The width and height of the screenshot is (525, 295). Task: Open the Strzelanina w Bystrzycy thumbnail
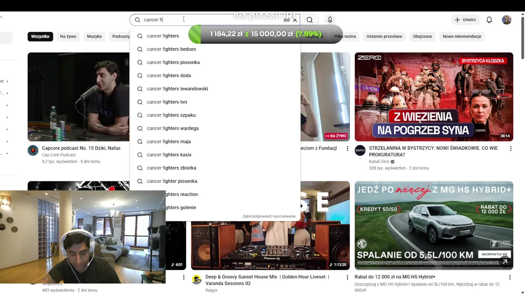434,97
